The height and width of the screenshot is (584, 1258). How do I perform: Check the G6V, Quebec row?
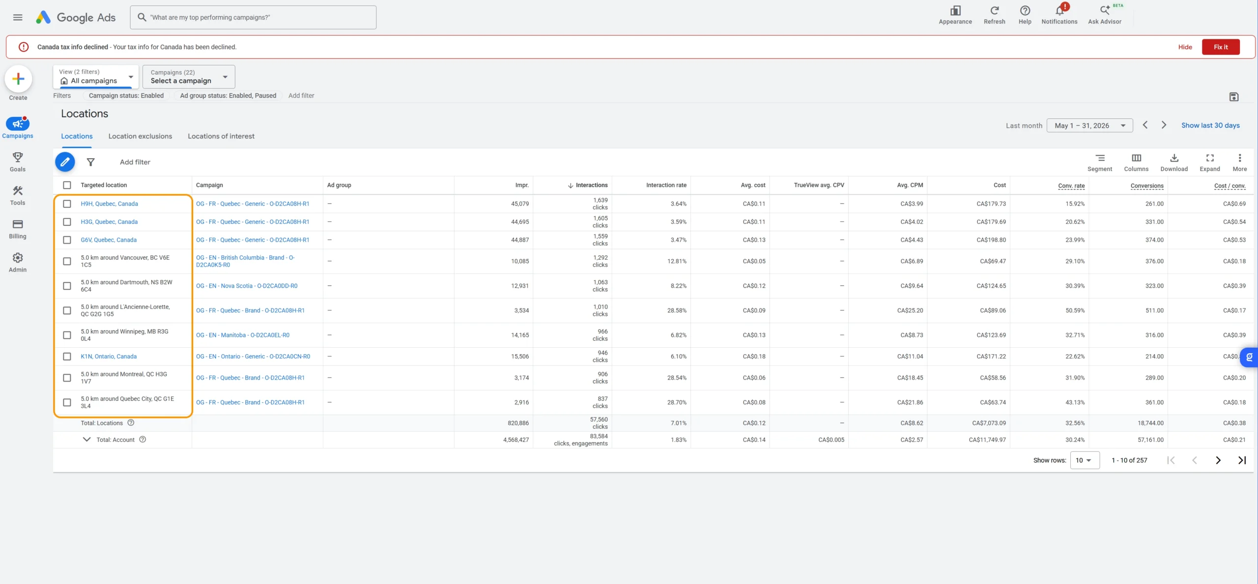coord(67,240)
